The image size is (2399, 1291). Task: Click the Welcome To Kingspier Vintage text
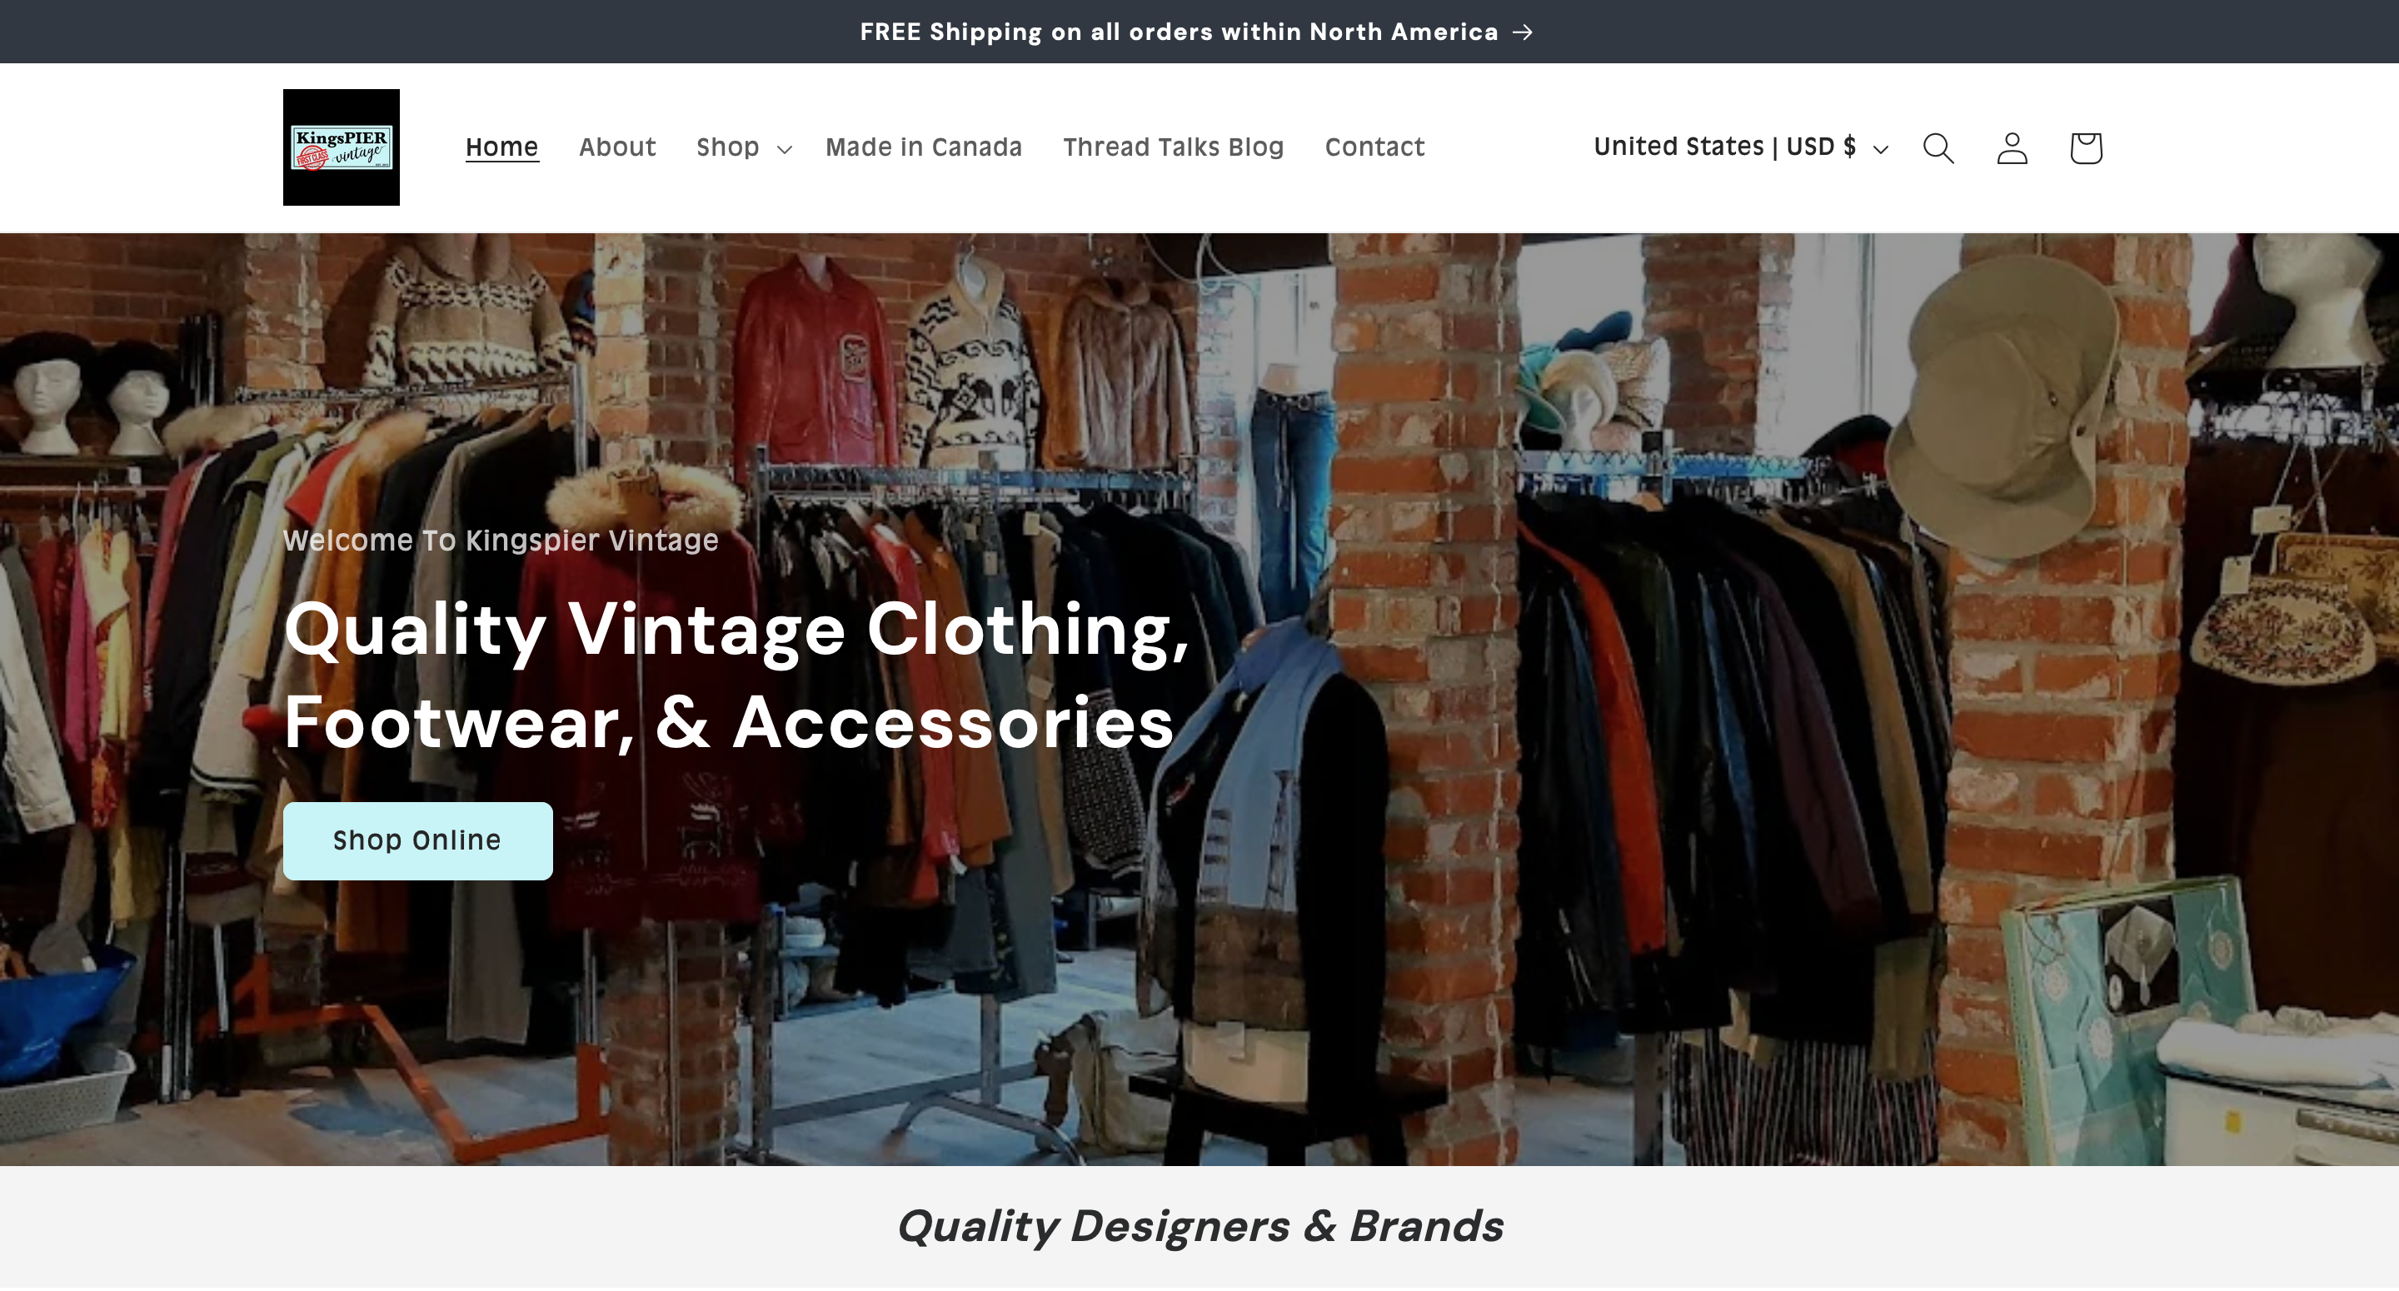501,541
